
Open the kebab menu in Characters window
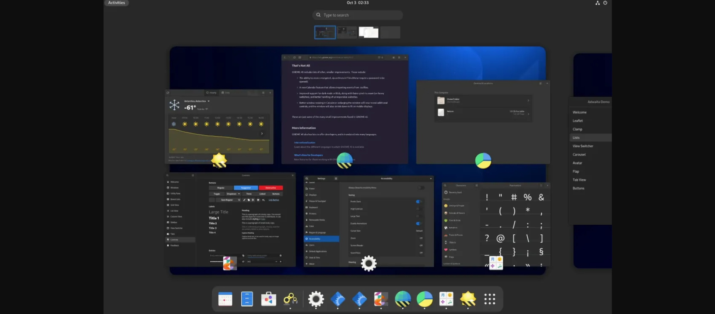[x=541, y=185]
